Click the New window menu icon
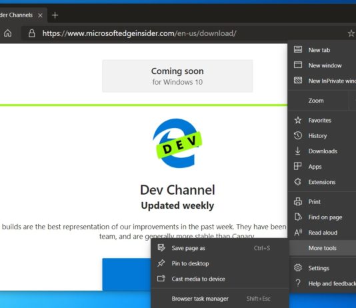The image size is (356, 308). tap(298, 65)
